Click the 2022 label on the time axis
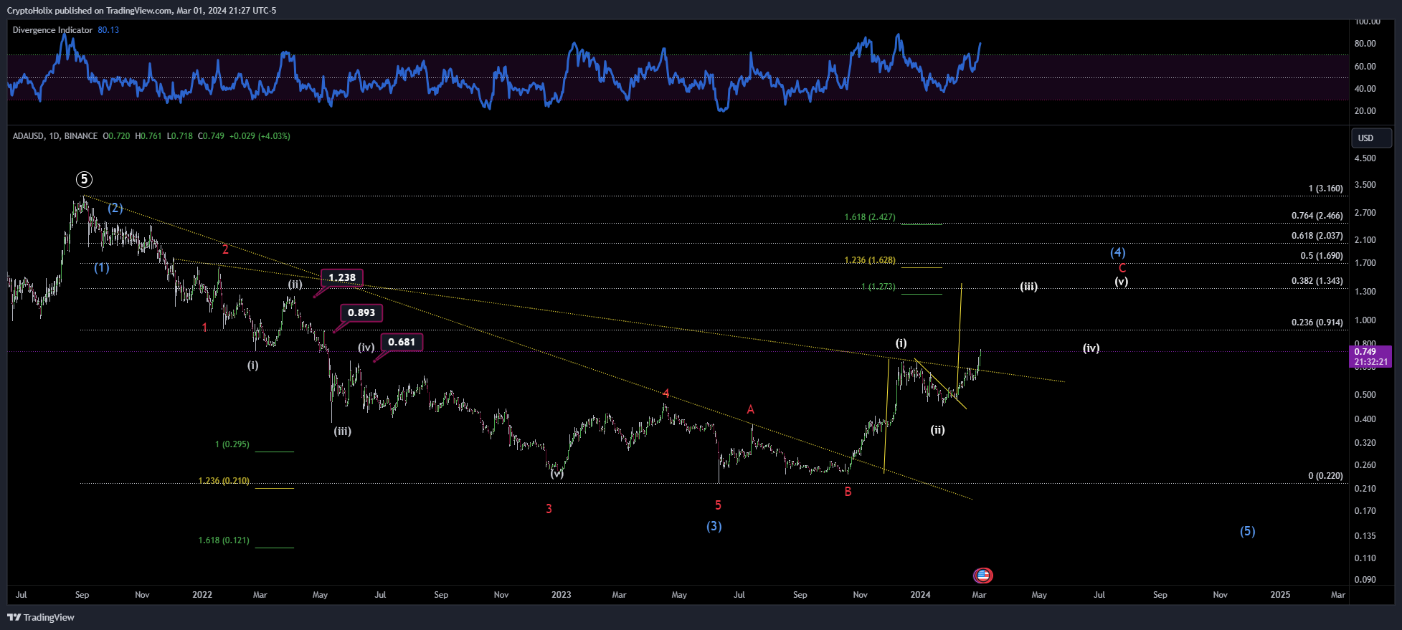The image size is (1402, 630). (x=202, y=595)
